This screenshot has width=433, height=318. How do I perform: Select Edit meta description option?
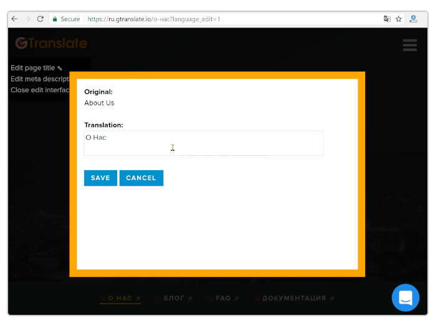coord(39,79)
